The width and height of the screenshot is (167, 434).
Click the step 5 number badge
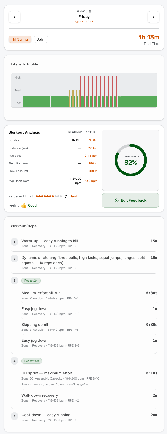point(14,416)
